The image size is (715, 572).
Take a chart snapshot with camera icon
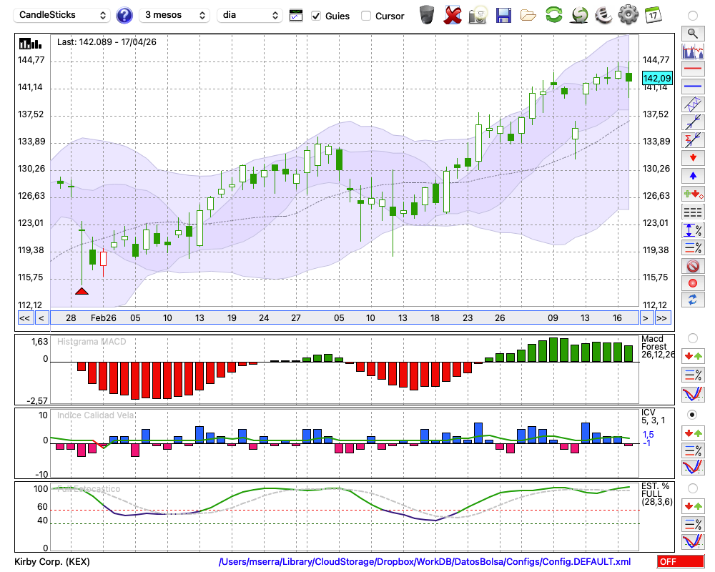478,16
